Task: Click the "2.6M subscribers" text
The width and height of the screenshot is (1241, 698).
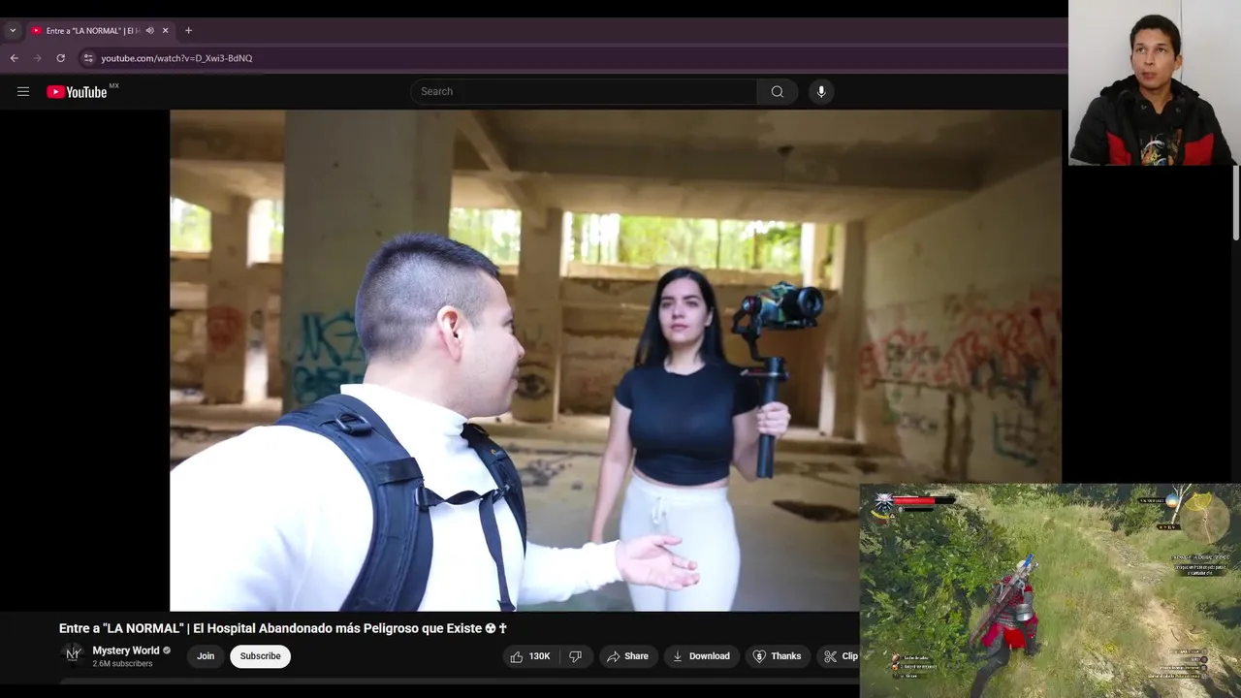Action: click(x=122, y=664)
